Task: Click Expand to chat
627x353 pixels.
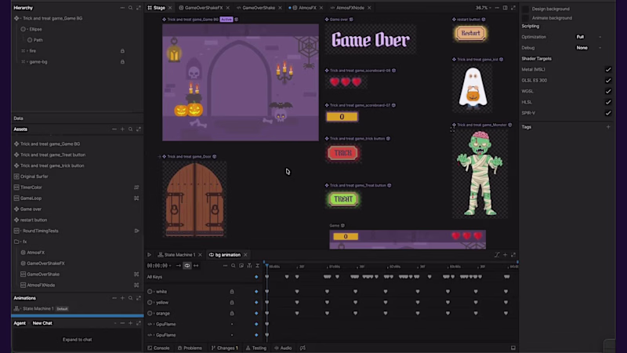Action: click(x=77, y=340)
